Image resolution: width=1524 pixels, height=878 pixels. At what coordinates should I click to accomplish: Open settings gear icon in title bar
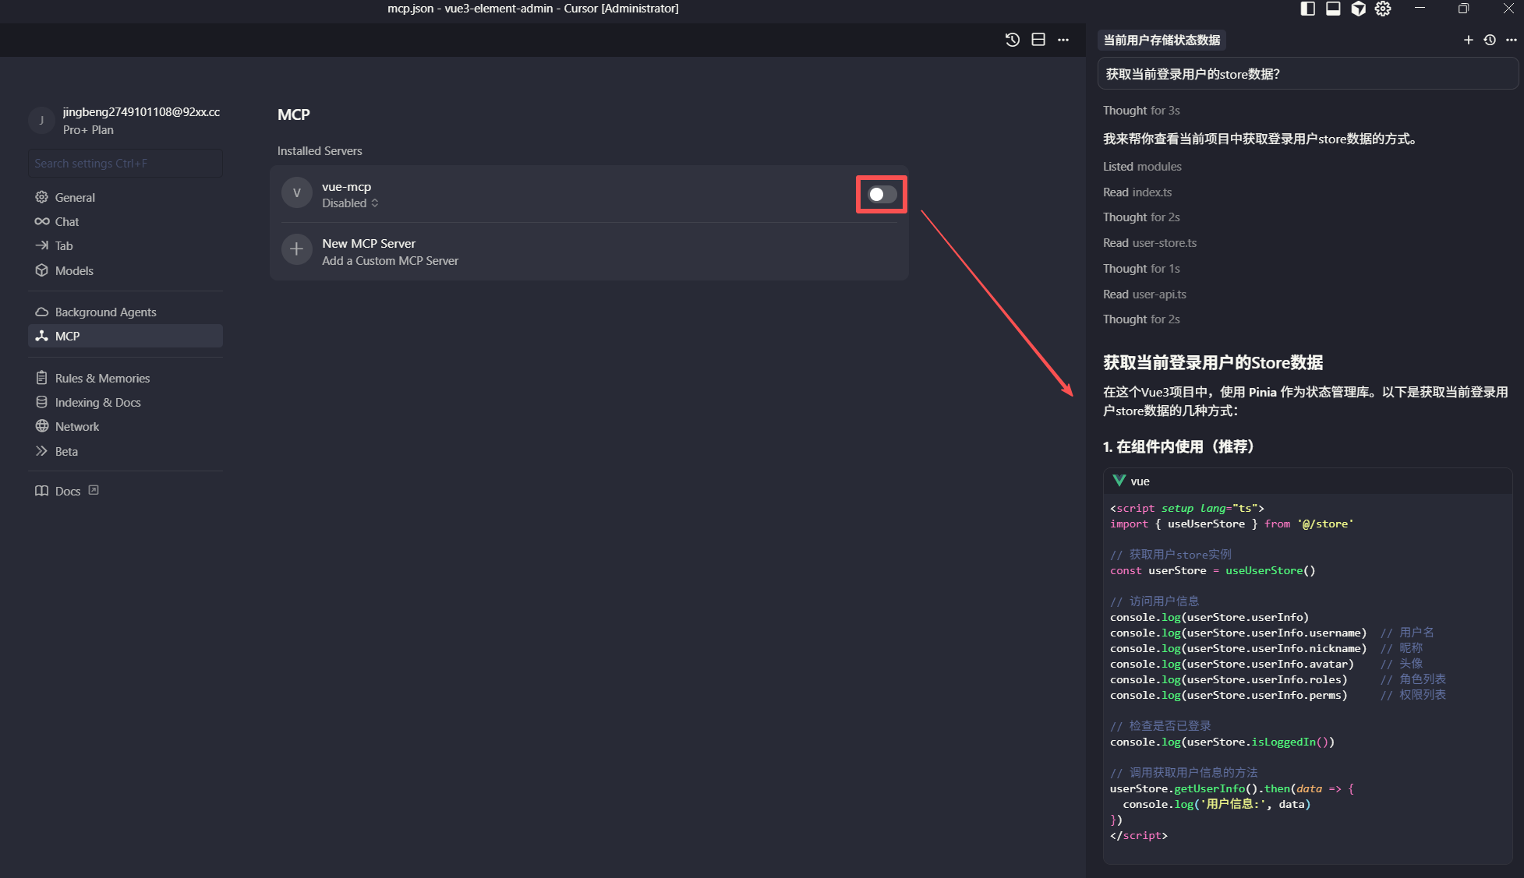(x=1383, y=9)
